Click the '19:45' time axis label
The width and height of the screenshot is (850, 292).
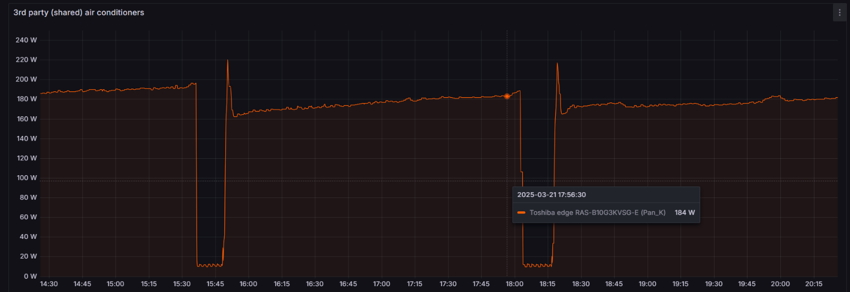tap(747, 284)
